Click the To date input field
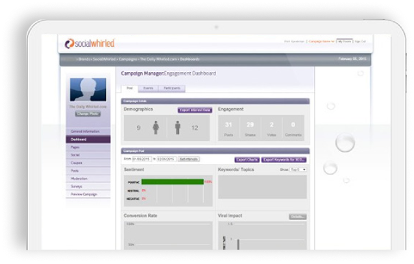This screenshot has height=264, width=414. [x=166, y=159]
